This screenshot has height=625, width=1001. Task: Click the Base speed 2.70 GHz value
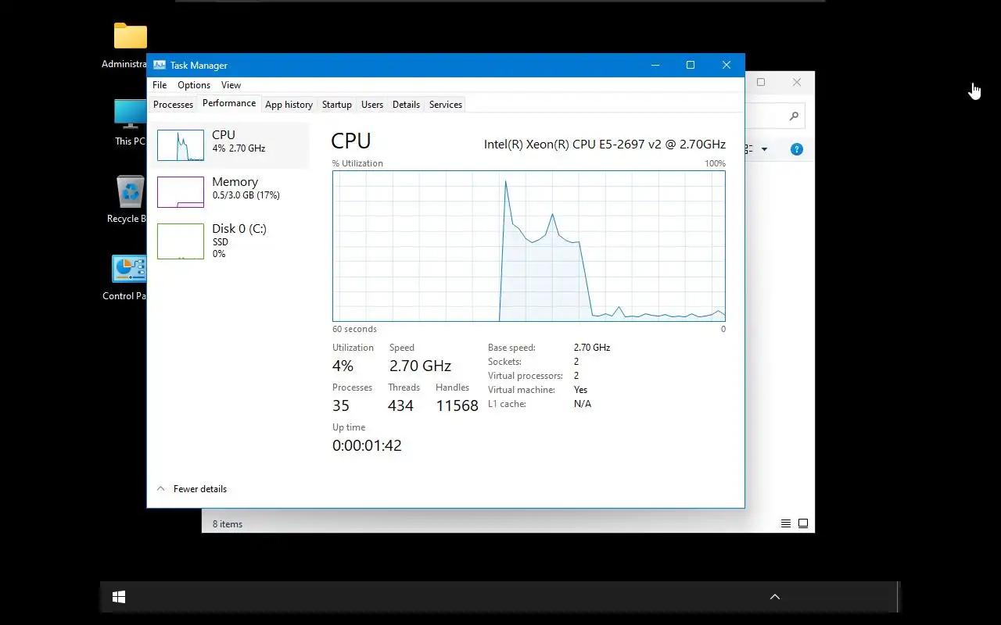(592, 348)
